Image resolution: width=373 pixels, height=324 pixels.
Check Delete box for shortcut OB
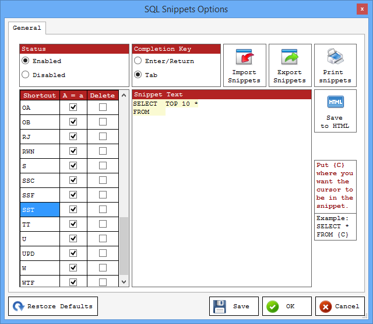click(x=103, y=122)
